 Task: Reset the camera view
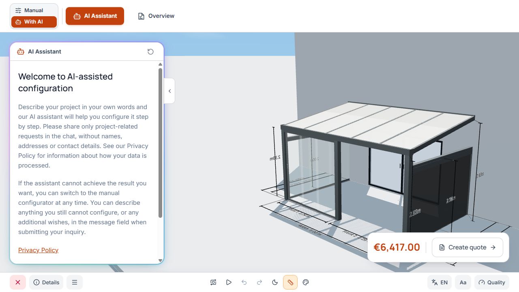(x=213, y=282)
